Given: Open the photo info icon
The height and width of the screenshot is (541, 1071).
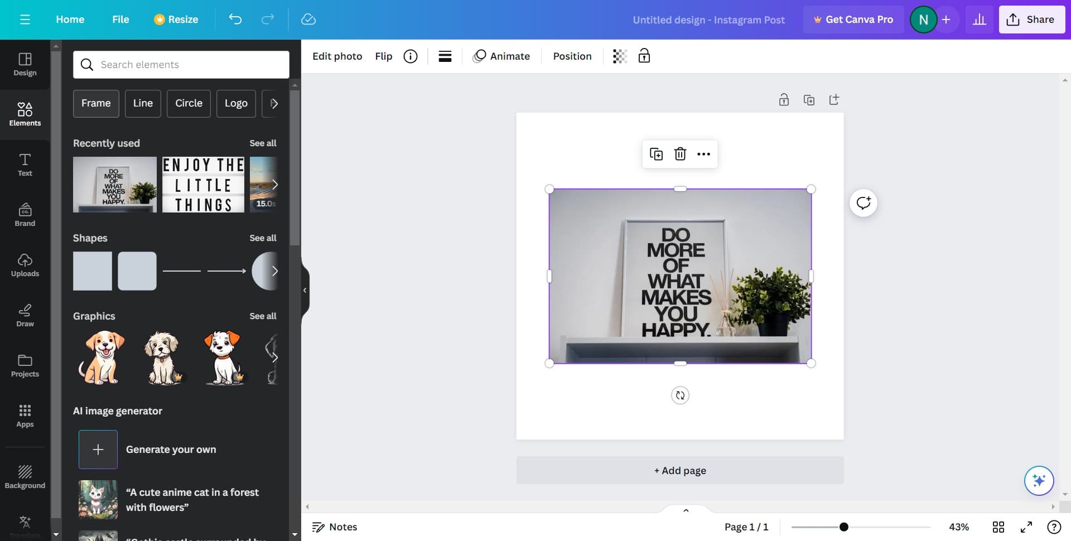Looking at the screenshot, I should (411, 56).
